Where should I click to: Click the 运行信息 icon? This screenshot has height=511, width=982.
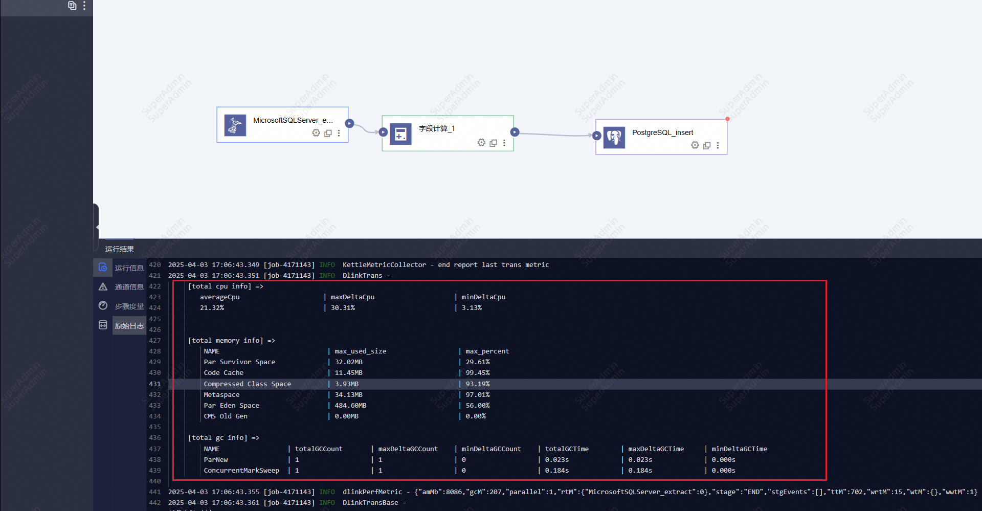(x=103, y=267)
